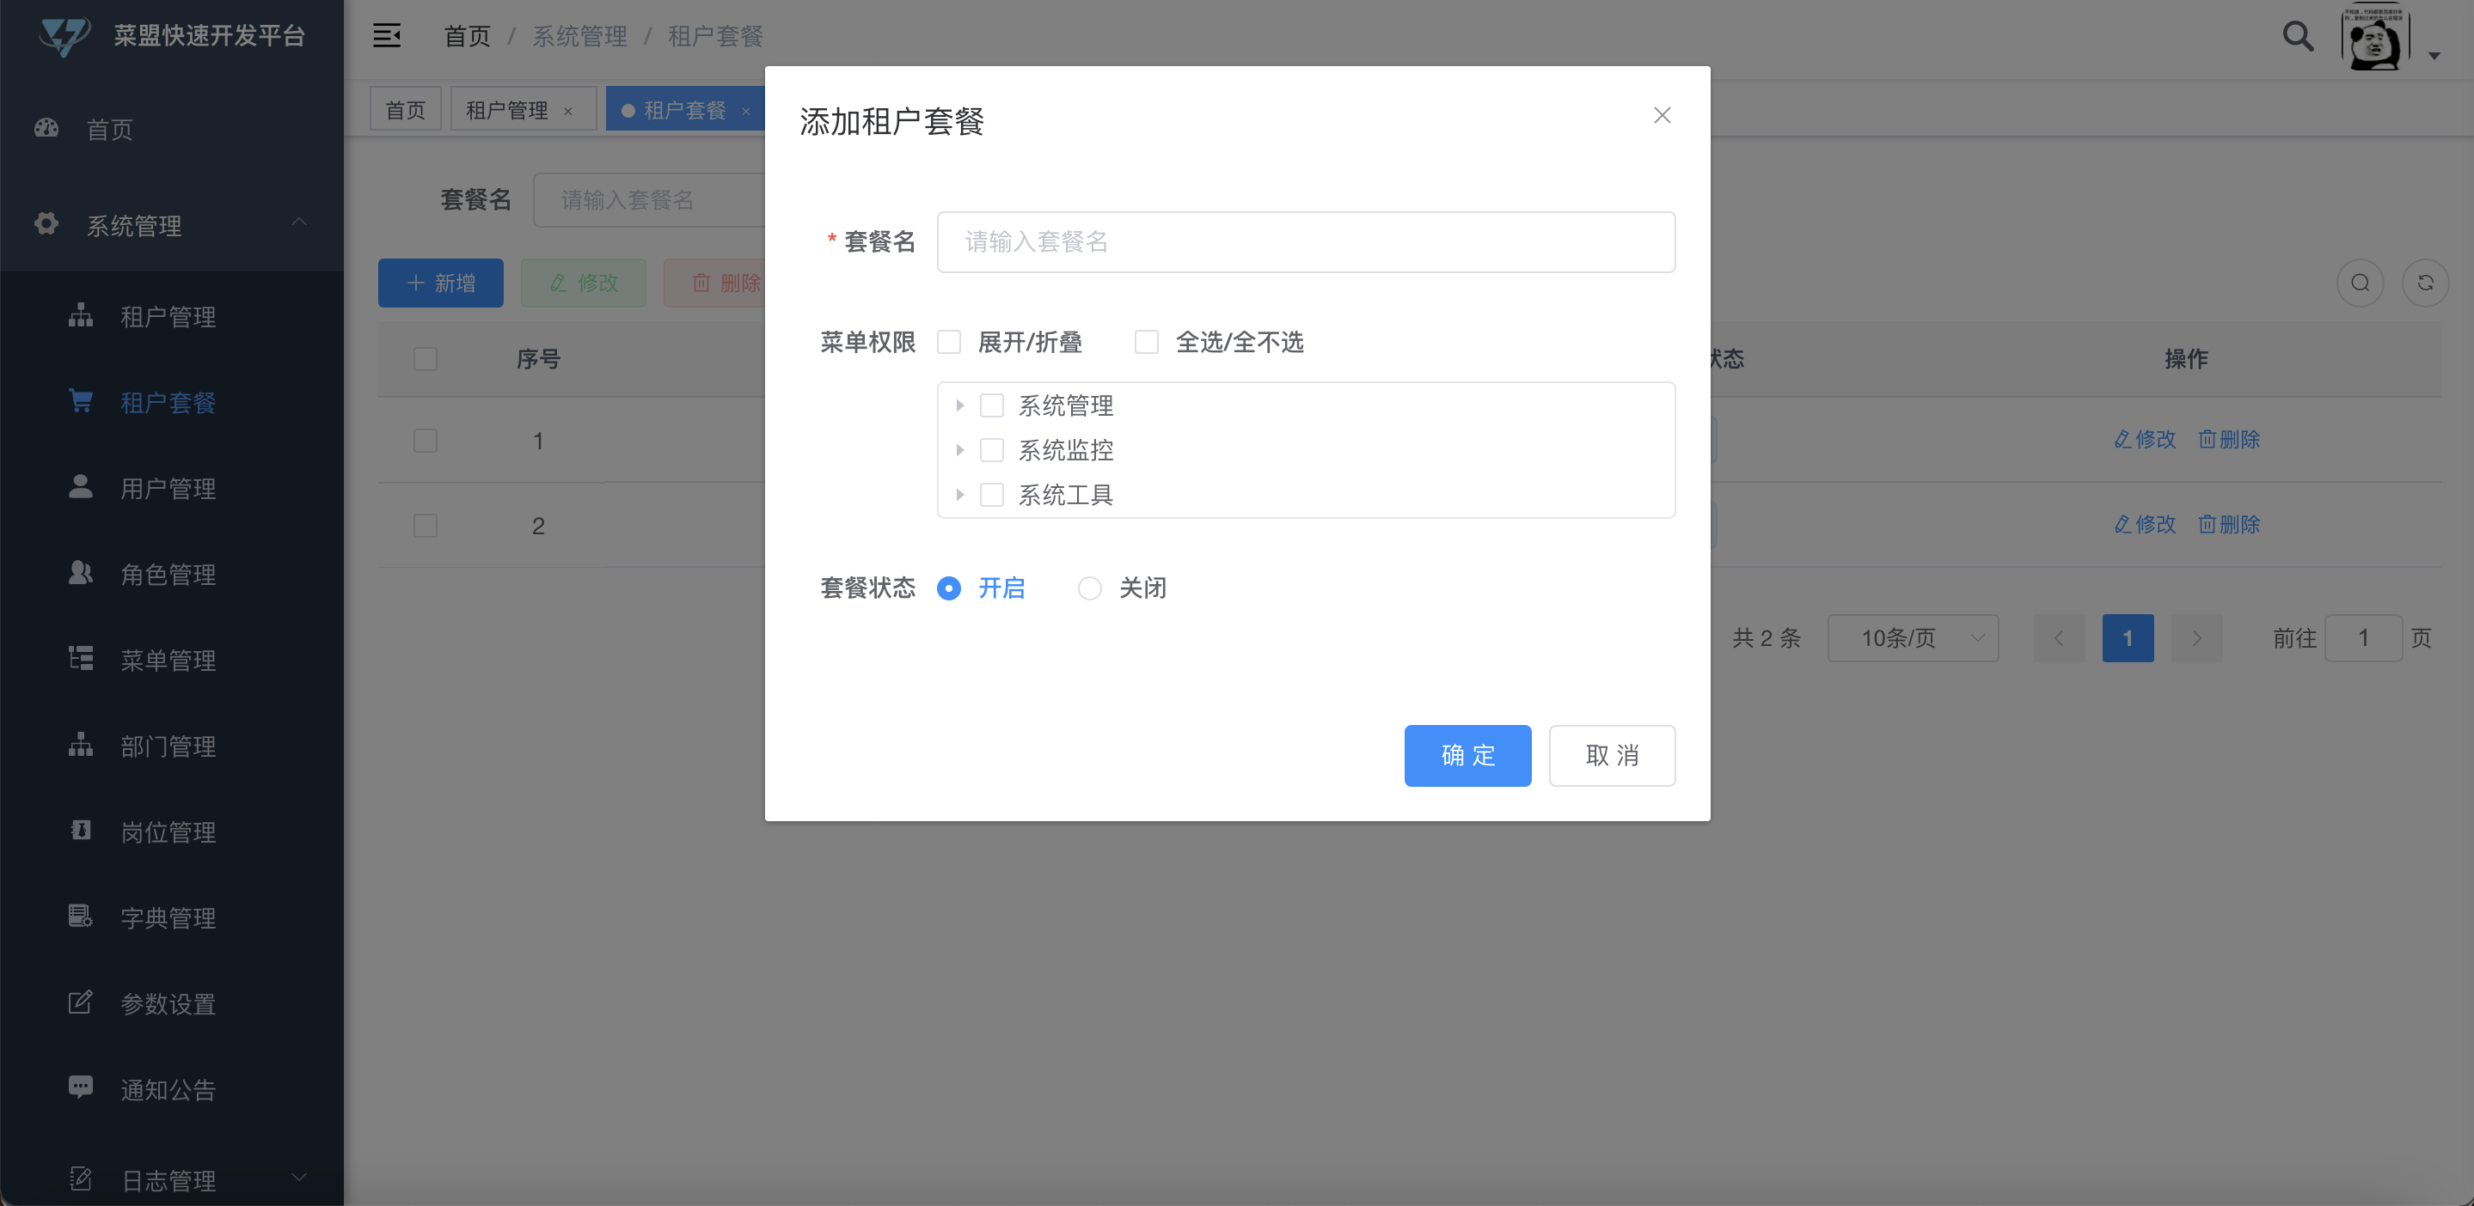Click the 套餐名 input in dialog
Screen dimensions: 2474x1206
1305,241
